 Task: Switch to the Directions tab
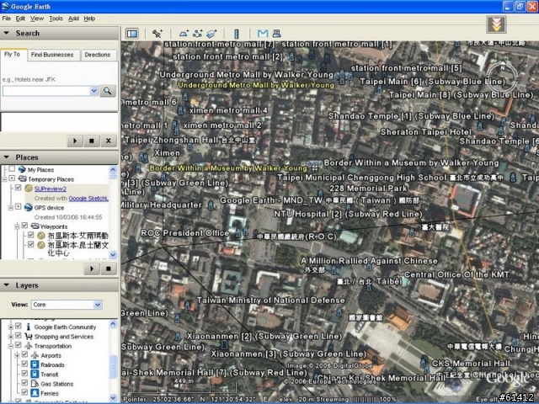[98, 55]
